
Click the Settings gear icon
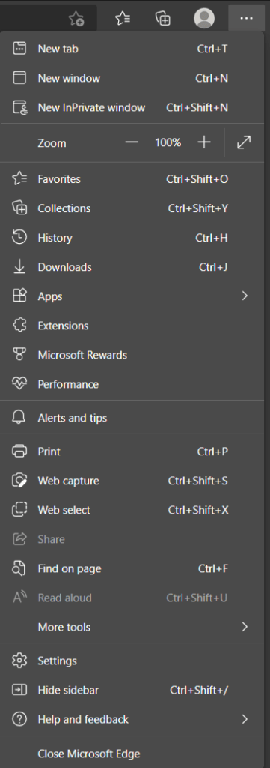(19, 661)
